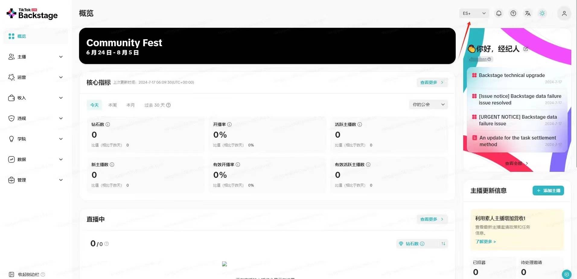Open the user profile avatar icon
The image size is (577, 279).
[x=564, y=13]
